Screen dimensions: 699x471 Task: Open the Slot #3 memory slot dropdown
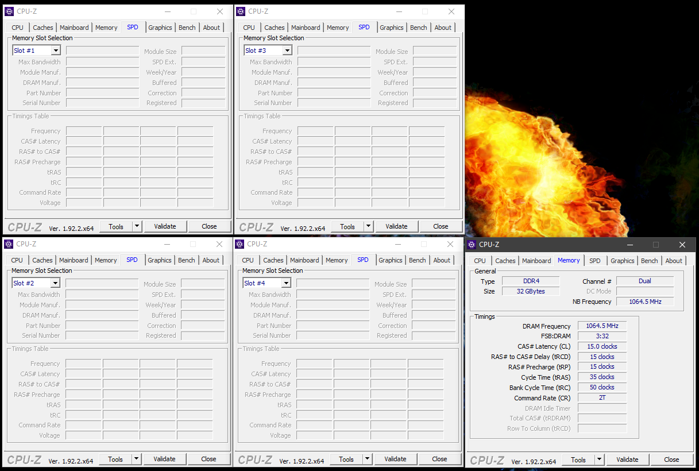click(x=287, y=51)
